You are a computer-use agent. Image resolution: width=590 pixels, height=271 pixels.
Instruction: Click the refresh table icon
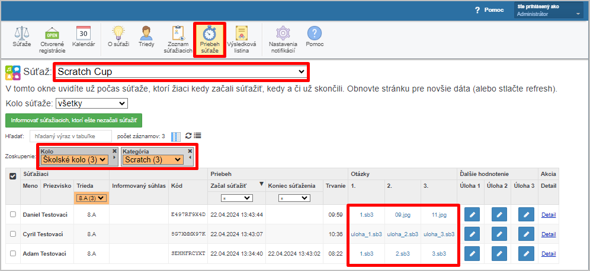point(188,136)
